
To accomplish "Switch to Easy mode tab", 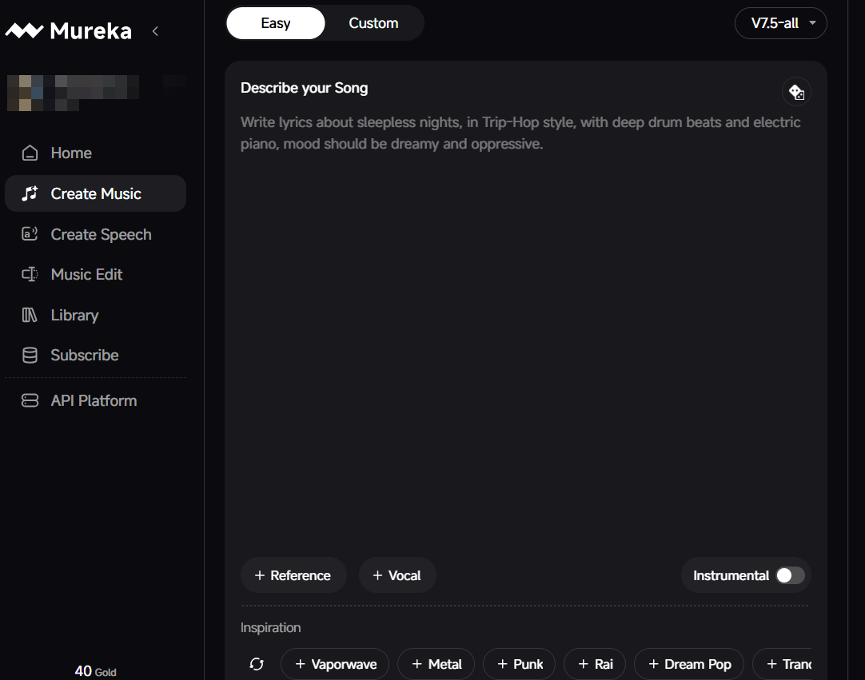I will coord(276,23).
